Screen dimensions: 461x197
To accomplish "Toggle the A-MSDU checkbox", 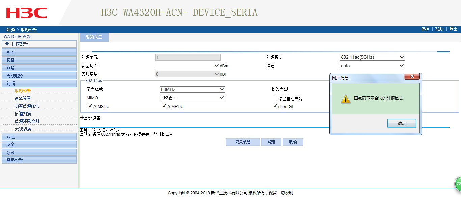I will pos(90,106).
